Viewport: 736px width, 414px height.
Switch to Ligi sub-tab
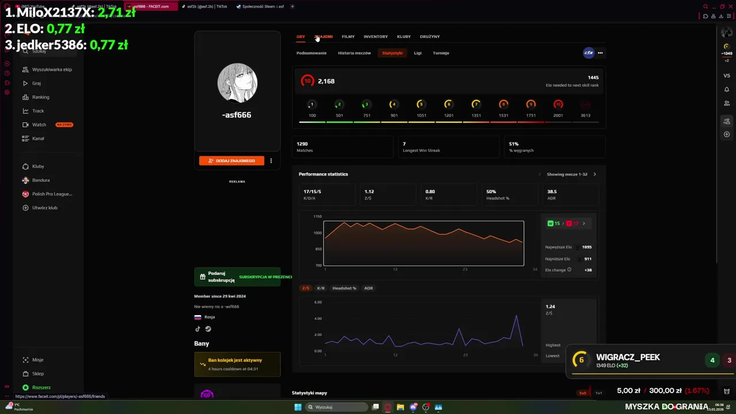point(417,53)
